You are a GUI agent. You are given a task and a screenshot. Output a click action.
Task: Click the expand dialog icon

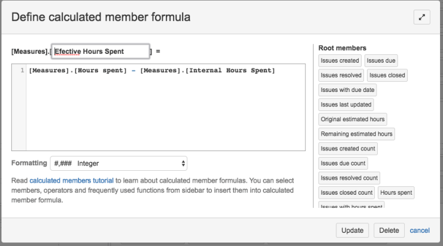coord(422,18)
